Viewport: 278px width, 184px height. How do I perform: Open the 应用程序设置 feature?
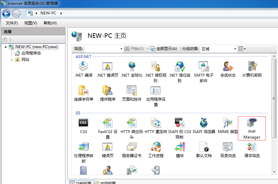coord(156,96)
